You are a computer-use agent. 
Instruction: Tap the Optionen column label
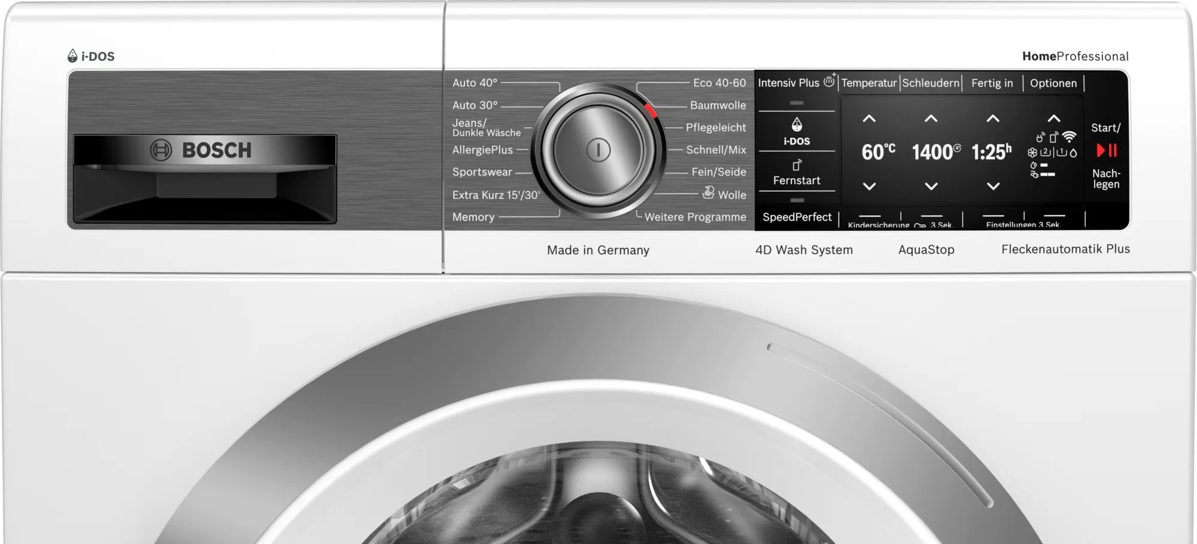(x=1053, y=83)
